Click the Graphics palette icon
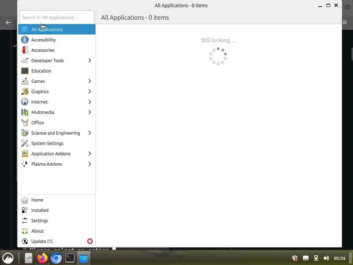This screenshot has width=353, height=265. (x=25, y=91)
